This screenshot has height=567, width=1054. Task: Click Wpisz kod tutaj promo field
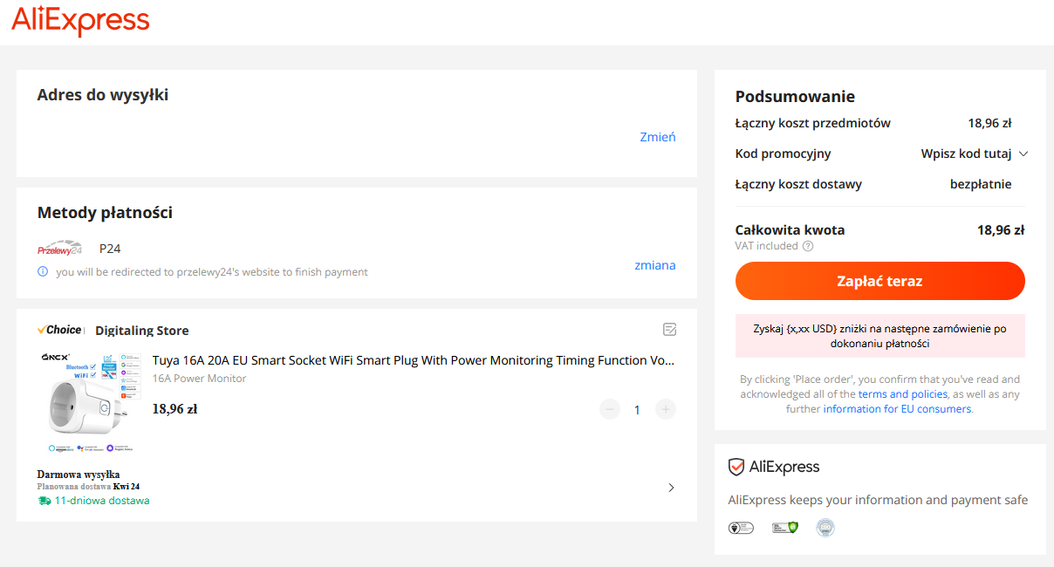coord(966,154)
